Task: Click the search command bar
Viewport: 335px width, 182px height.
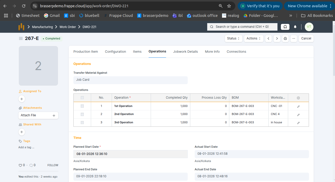Action: click(242, 27)
